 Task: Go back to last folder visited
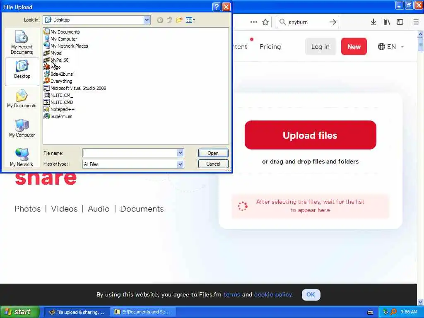point(160,20)
